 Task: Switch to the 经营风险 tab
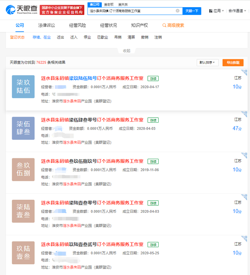click(77, 25)
